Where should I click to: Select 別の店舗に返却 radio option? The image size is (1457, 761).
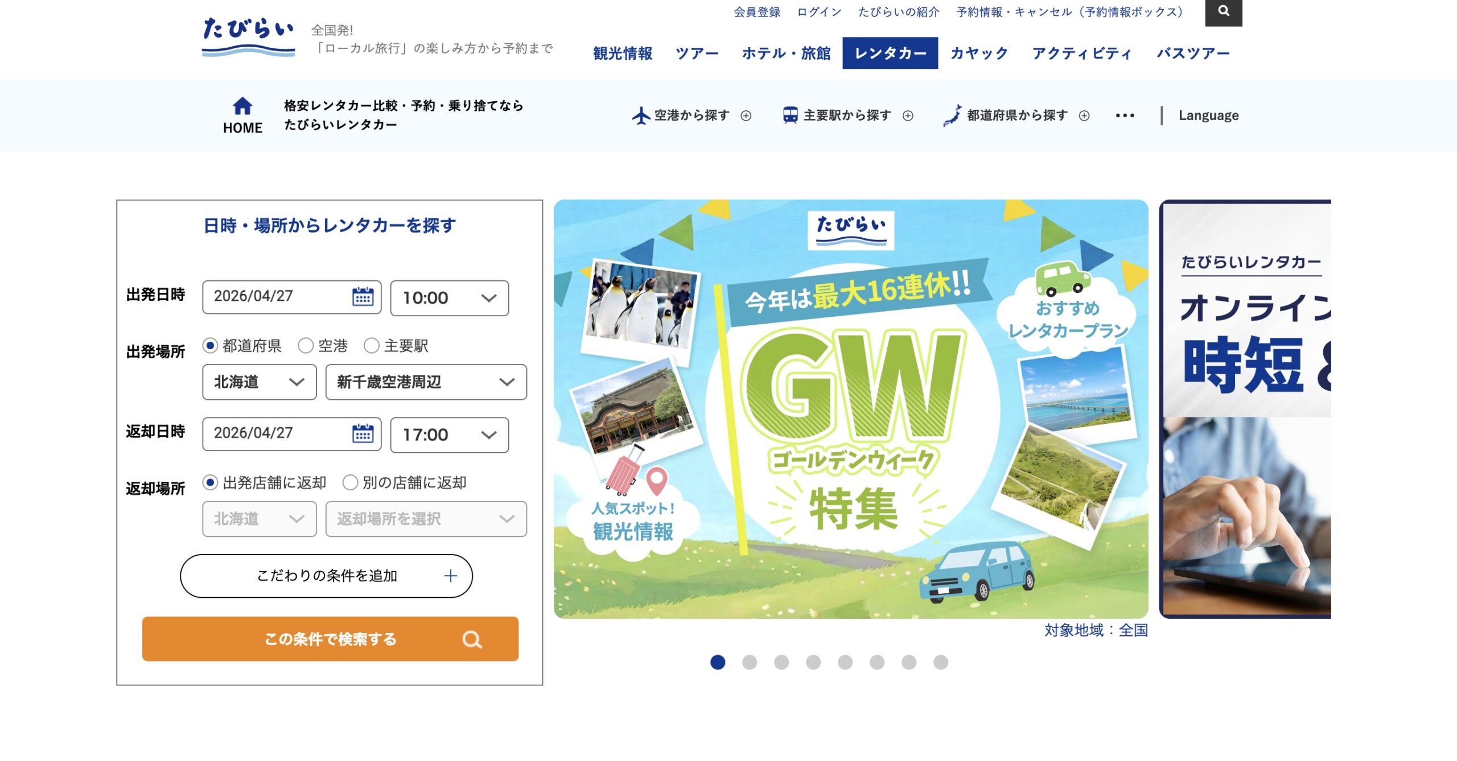click(x=350, y=482)
